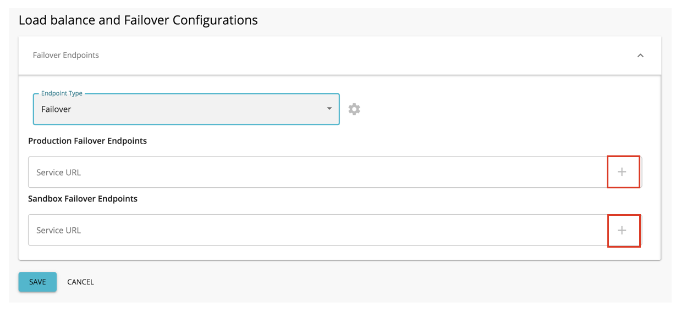Click the "Failover Endpoints" header text
Image resolution: width=681 pixels, height=313 pixels.
66,55
